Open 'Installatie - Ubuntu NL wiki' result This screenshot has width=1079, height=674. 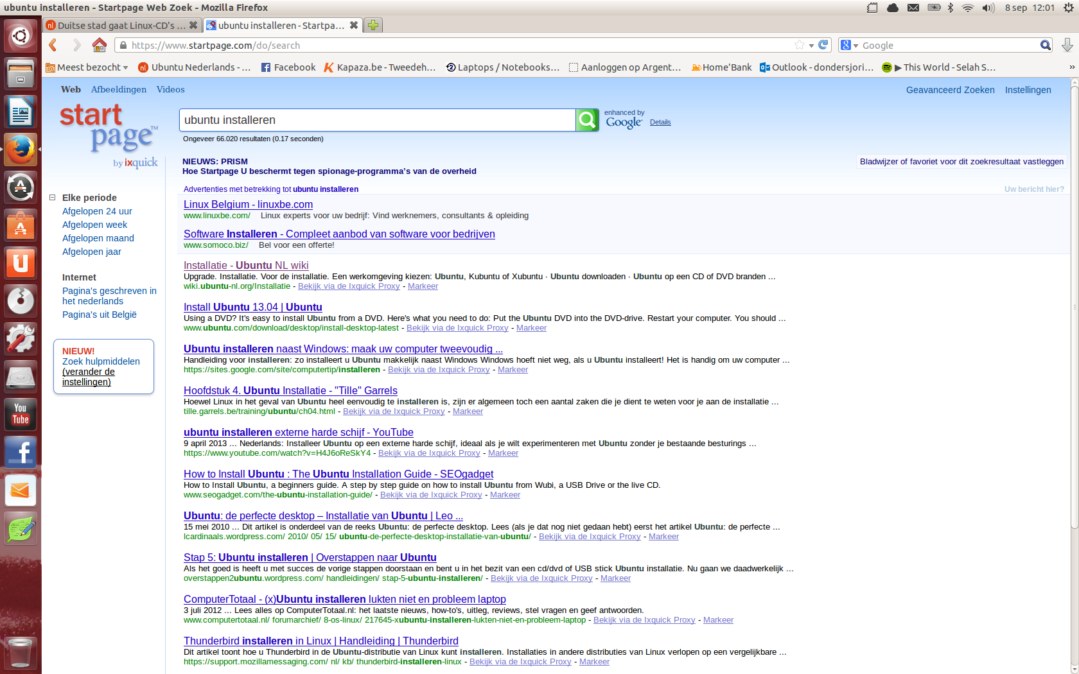[x=246, y=265]
